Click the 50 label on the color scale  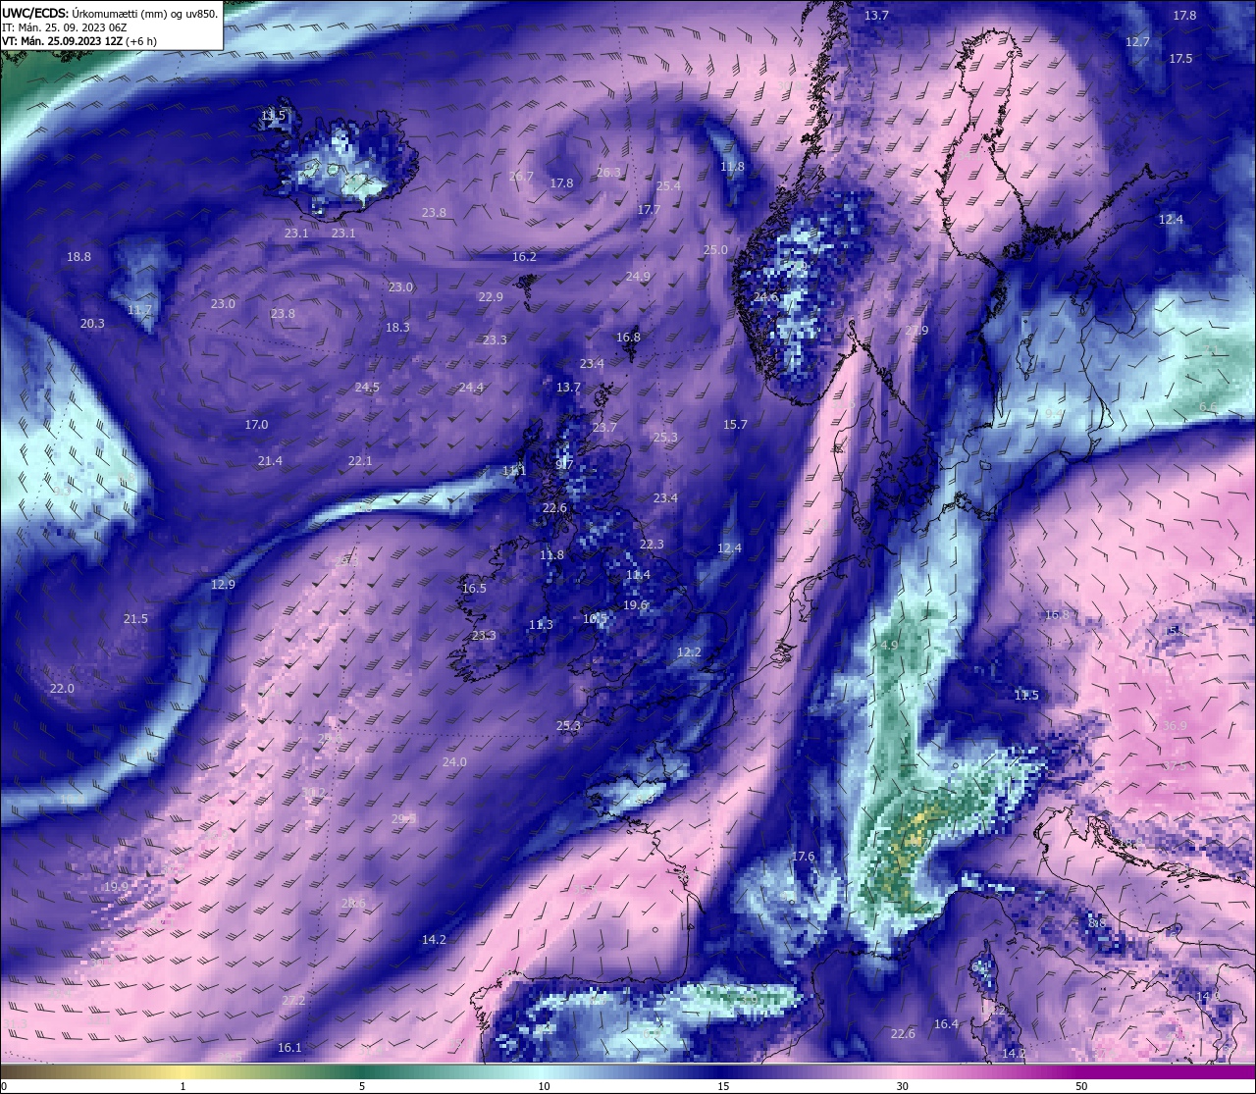click(1081, 1086)
